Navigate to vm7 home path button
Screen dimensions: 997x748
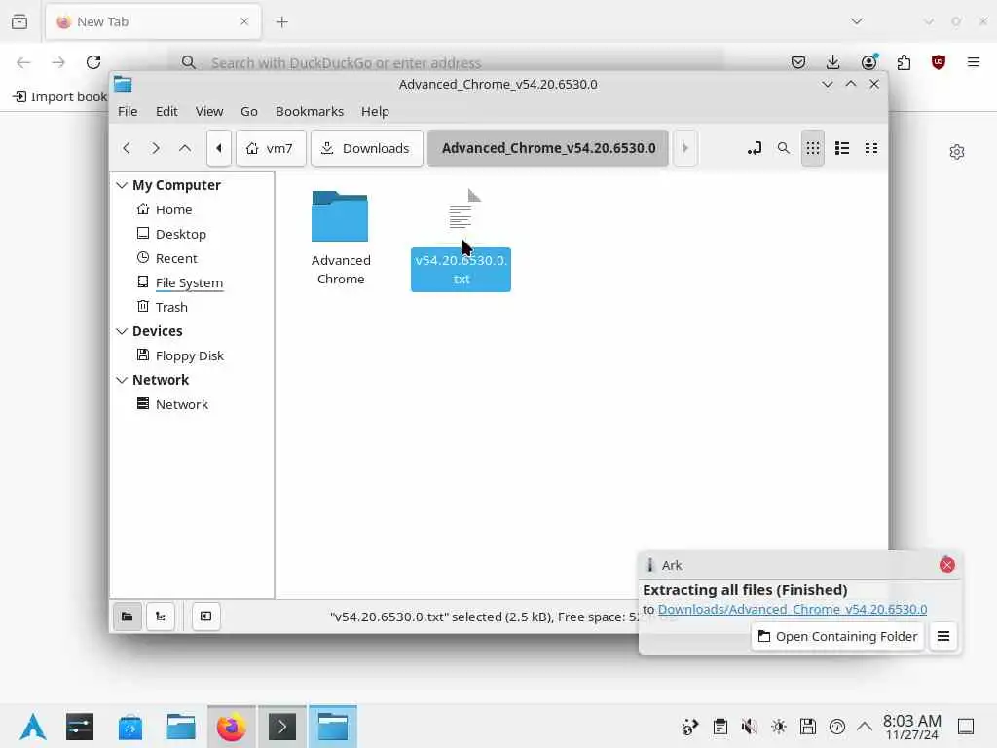click(271, 148)
